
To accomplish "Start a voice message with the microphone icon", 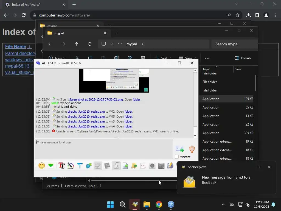I will [192, 149].
